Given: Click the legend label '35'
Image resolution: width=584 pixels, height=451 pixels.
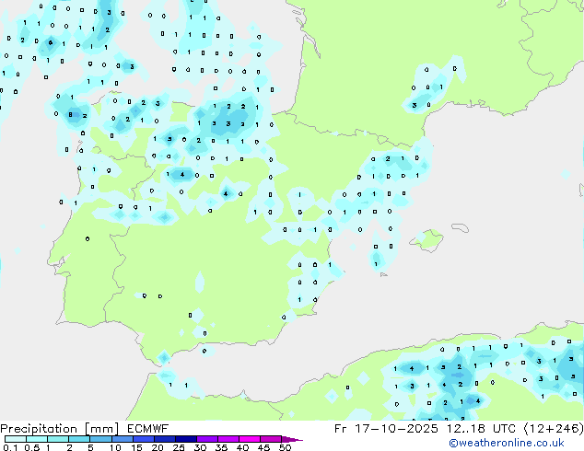Looking at the screenshot, I should 221,447.
